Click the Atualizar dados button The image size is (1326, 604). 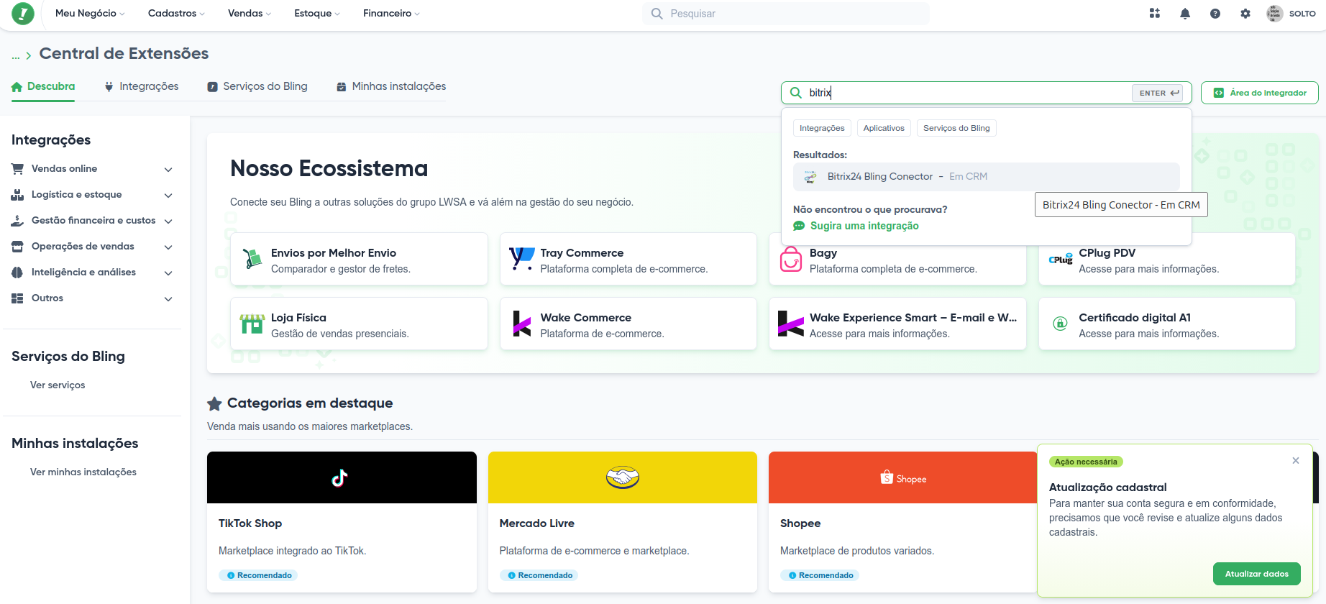(1257, 574)
